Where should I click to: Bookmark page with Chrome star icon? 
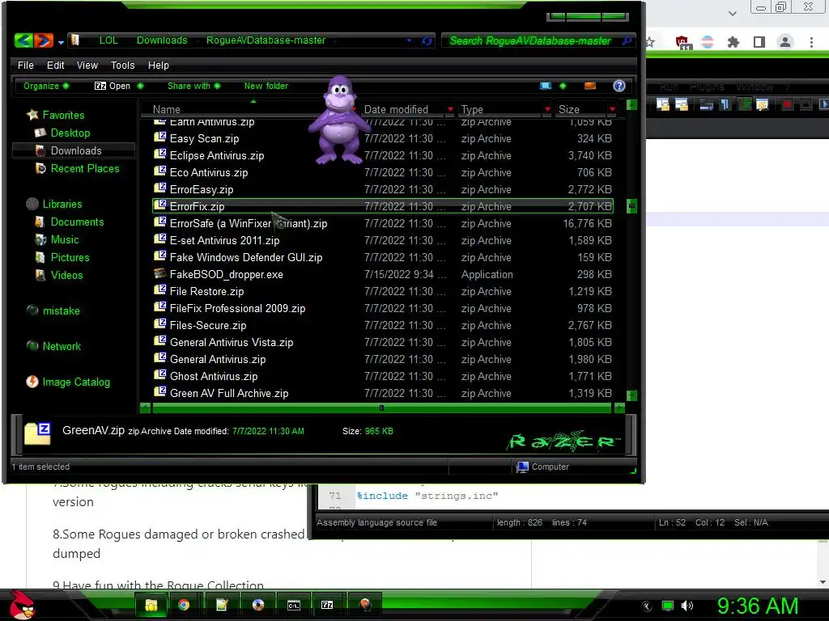[650, 42]
